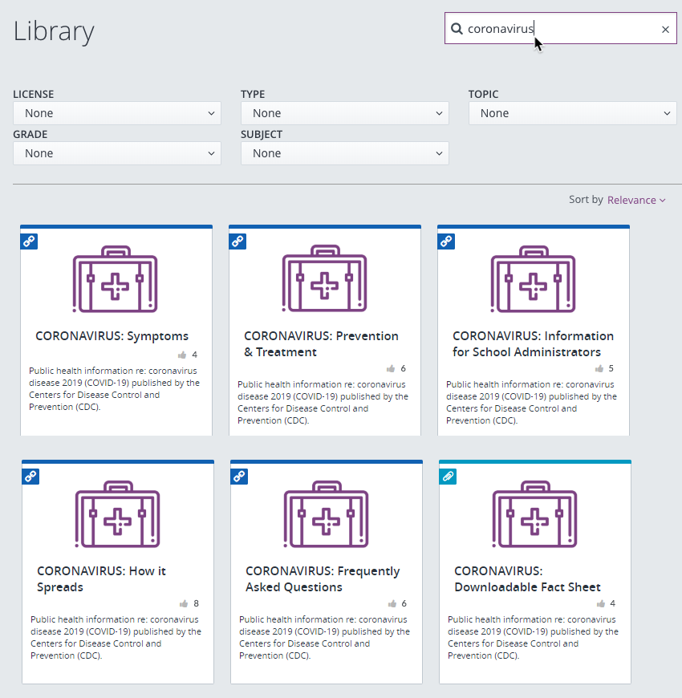Viewport: 682px width, 698px height.
Task: Click link icon on School Administrators card
Action: 446,241
